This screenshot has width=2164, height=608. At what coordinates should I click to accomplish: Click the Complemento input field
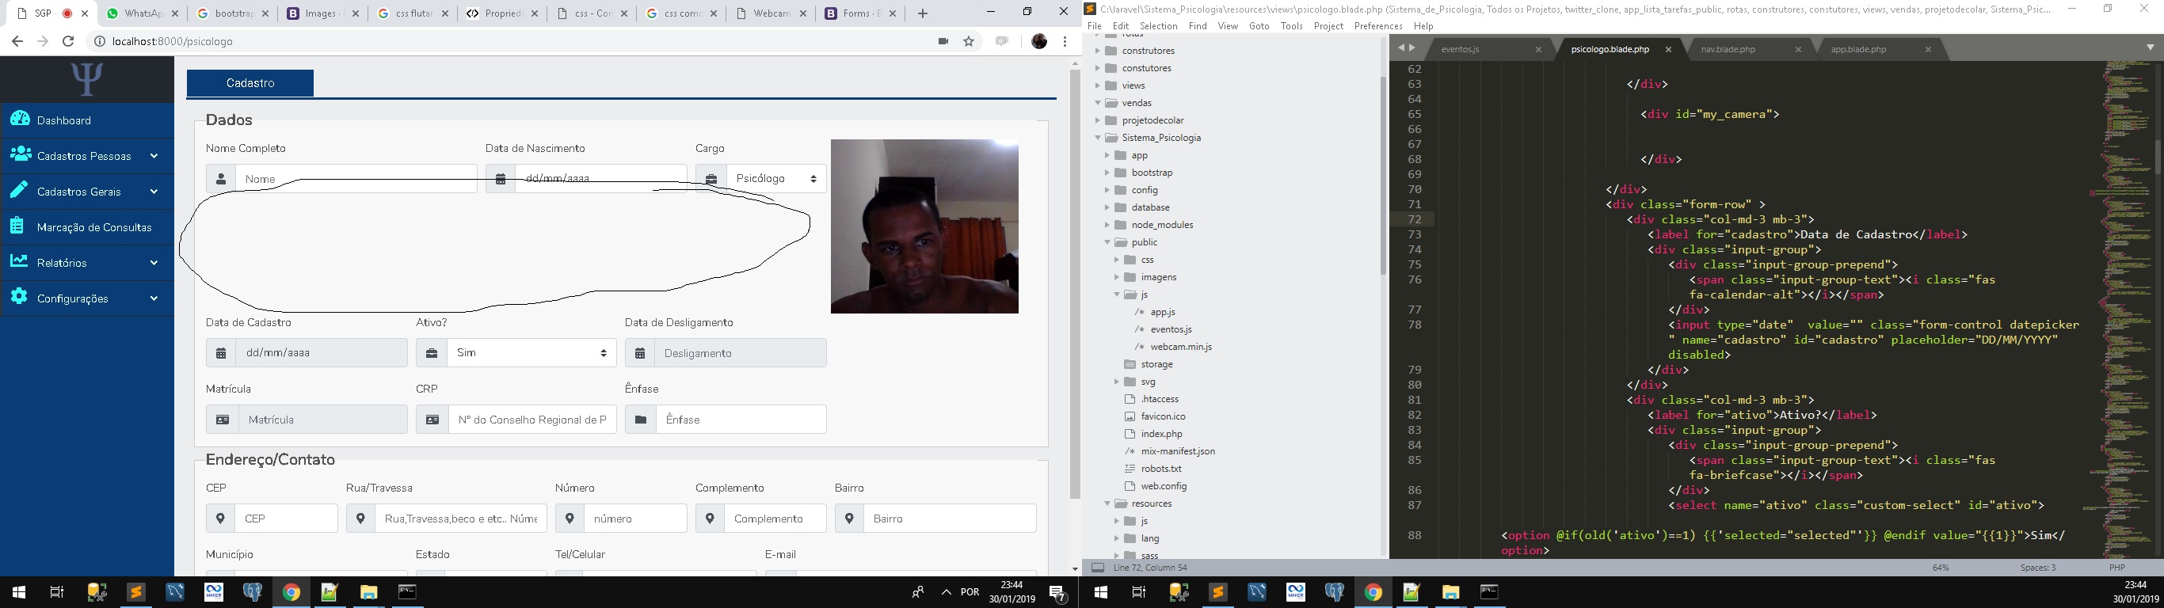pyautogui.click(x=775, y=518)
